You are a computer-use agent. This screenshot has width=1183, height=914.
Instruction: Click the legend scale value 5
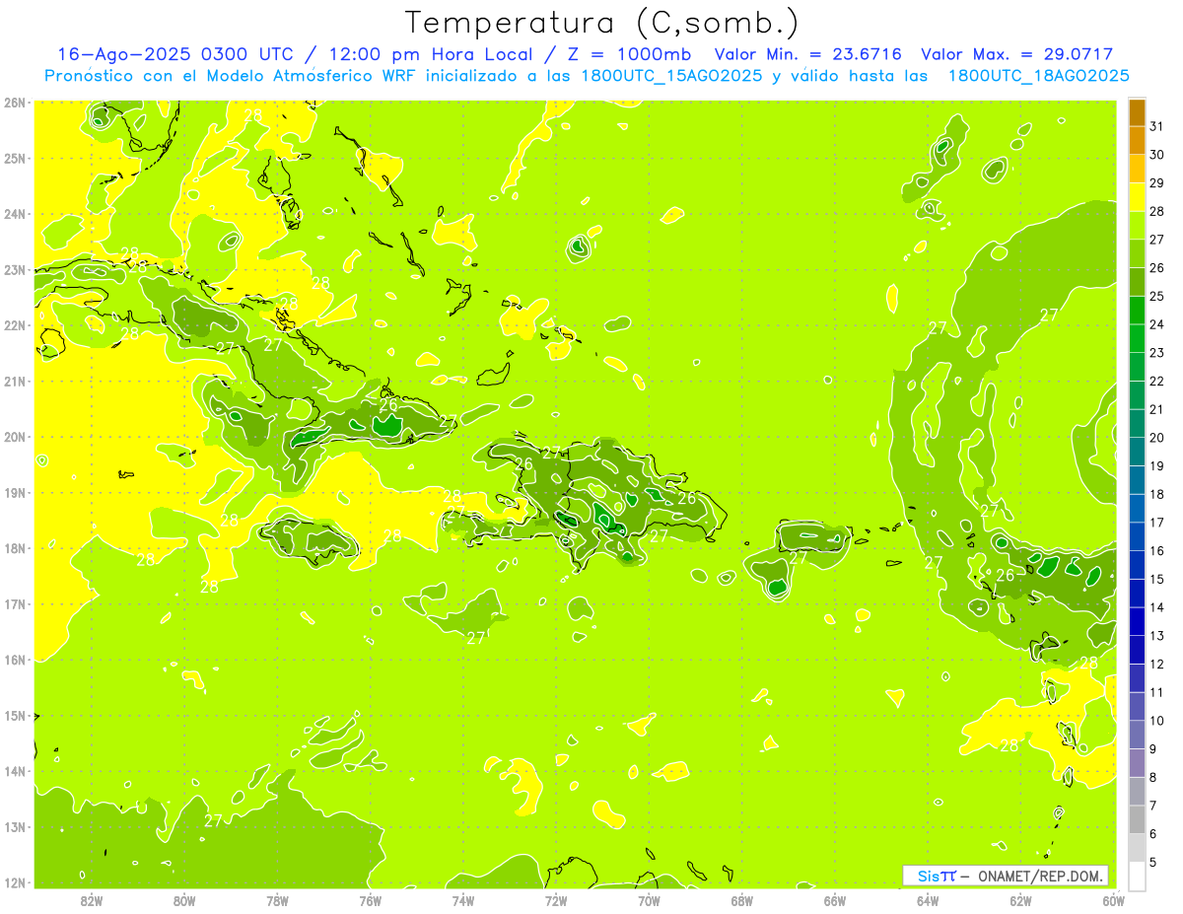(x=1154, y=862)
